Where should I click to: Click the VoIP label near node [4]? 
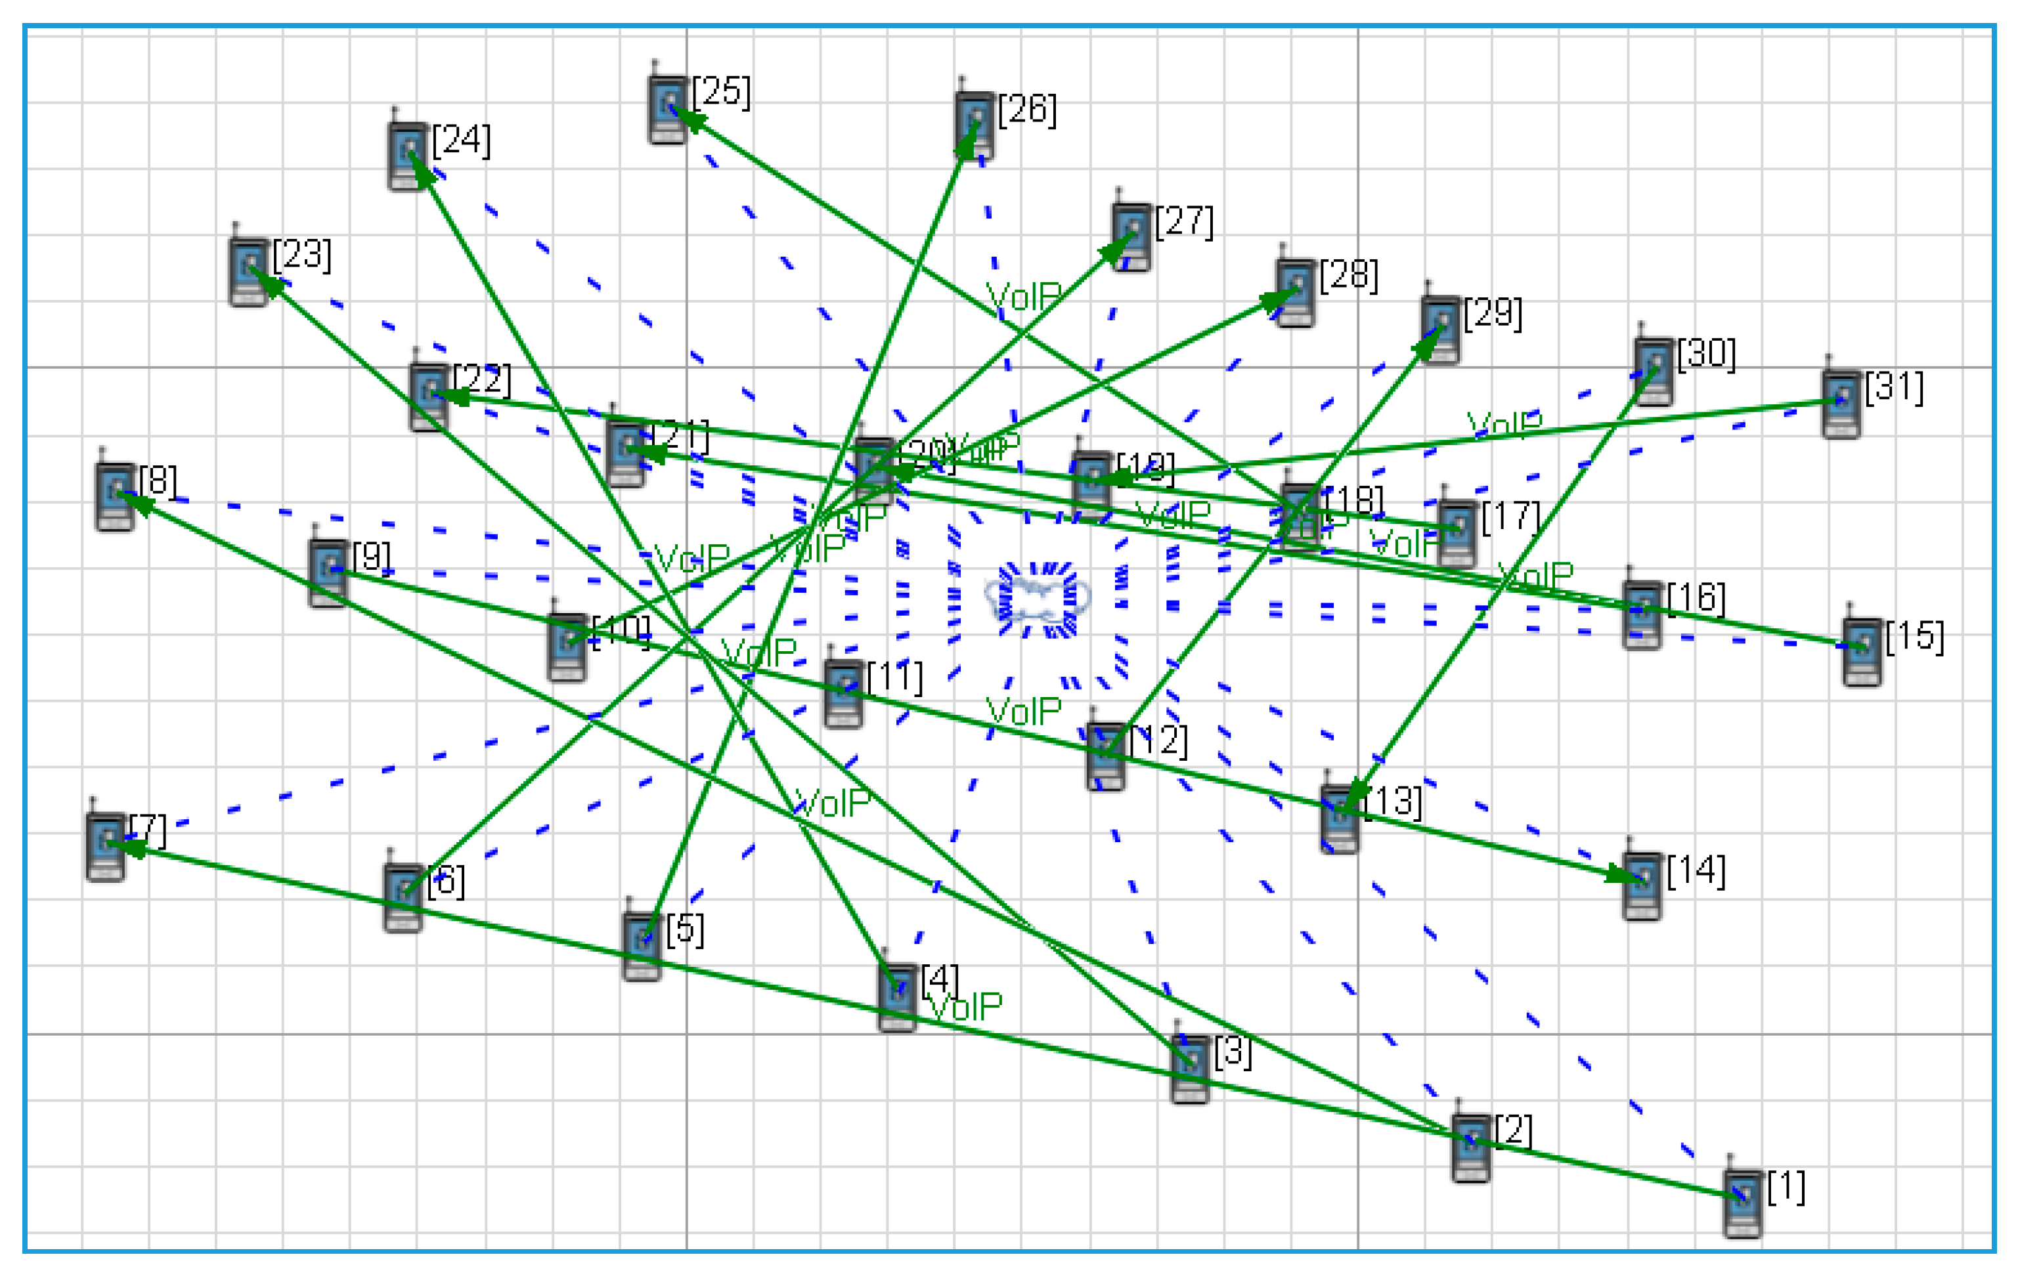tap(965, 1008)
